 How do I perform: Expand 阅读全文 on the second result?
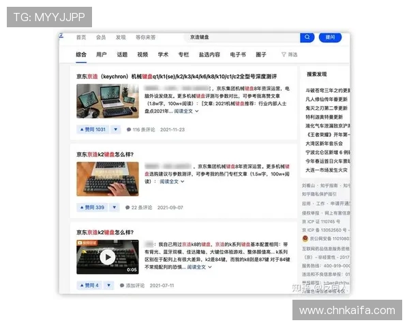[172, 181]
